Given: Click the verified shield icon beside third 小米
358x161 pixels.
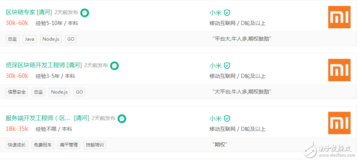Looking at the screenshot, I should (x=227, y=119).
